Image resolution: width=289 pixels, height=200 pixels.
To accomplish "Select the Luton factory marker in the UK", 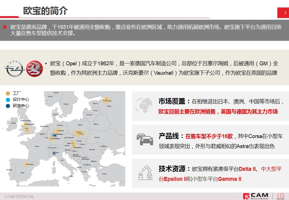I will pos(27,130).
